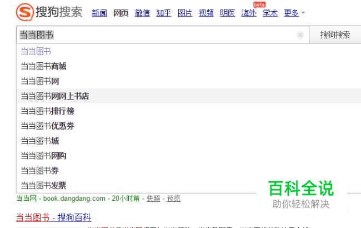Viewport: 361px width, 228px height.
Task: Pick the suggestion 当当图书排行榜
Action: pyautogui.click(x=47, y=111)
